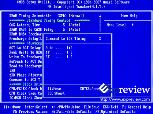Click the popup ESC:Abort hint
The width and height of the screenshot is (153, 114).
[56, 93]
